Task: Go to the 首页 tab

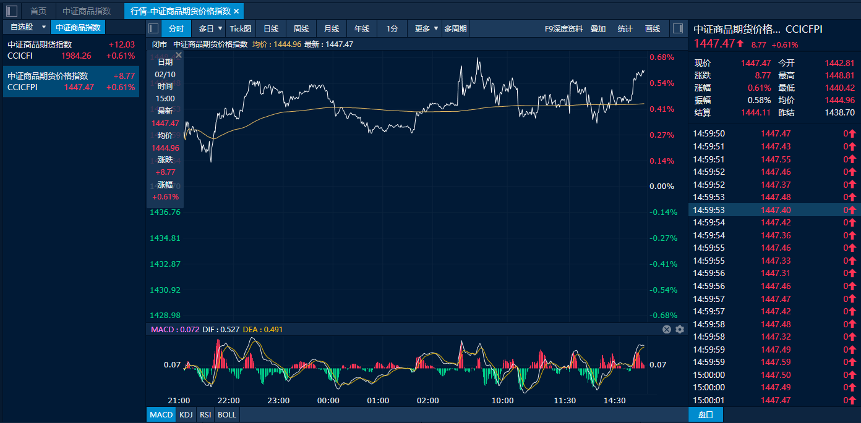Action: [38, 11]
